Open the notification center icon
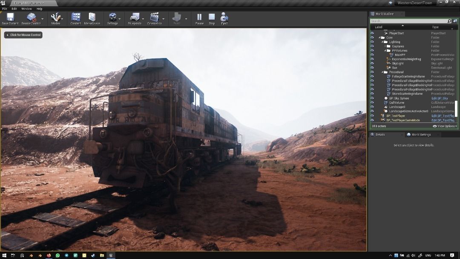 click(x=452, y=255)
